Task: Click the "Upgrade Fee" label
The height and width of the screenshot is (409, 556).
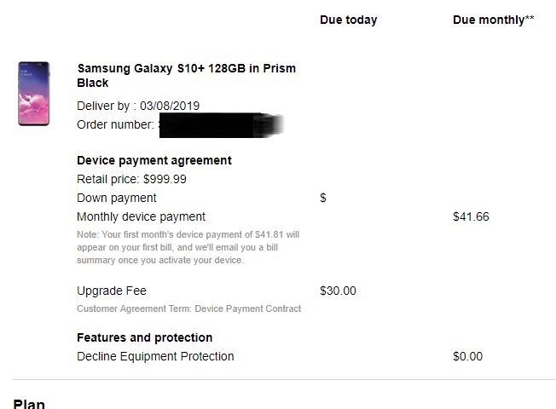Action: (112, 291)
